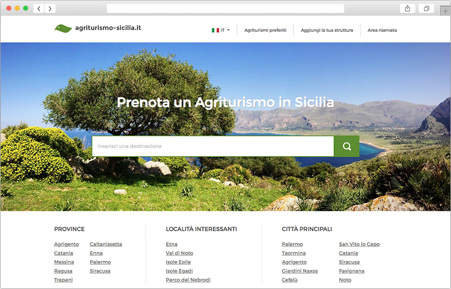Click the green magnifying glass search button
451x289 pixels.
346,146
